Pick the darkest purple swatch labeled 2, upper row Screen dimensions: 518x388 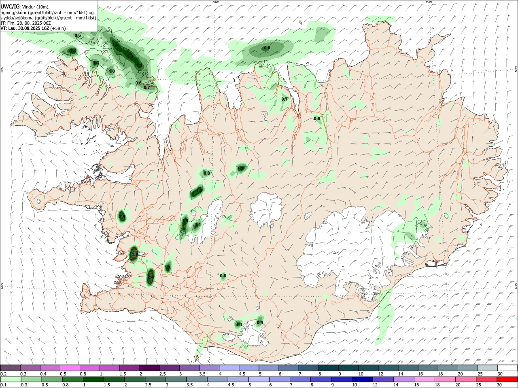tap(149, 368)
